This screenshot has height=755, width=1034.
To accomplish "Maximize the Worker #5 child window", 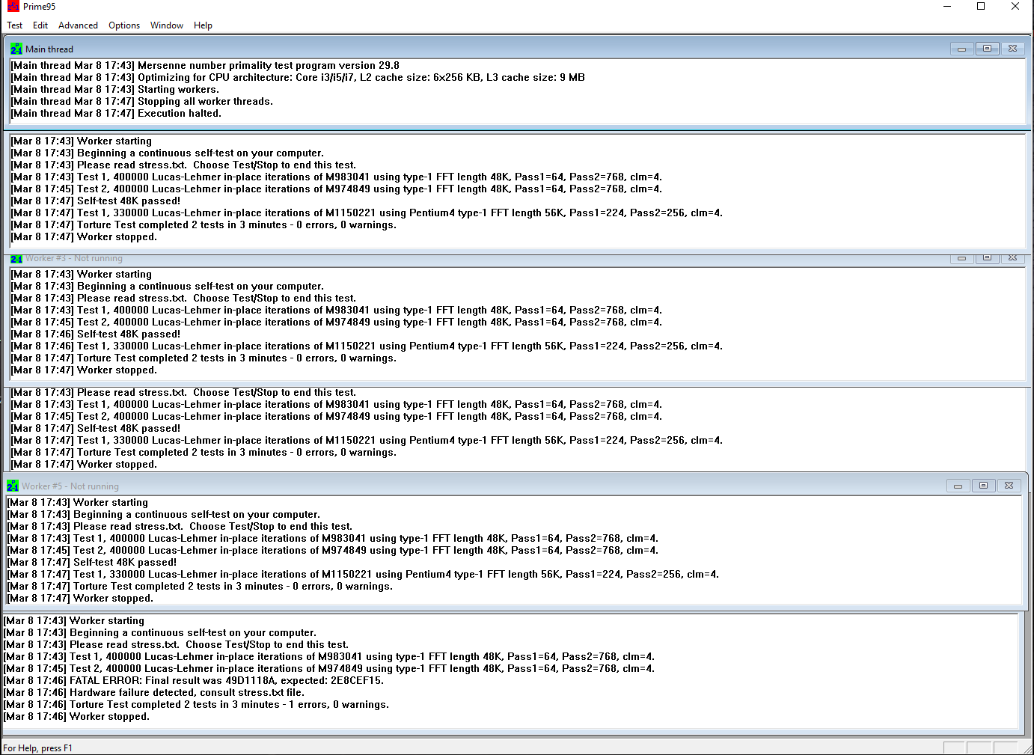I will 983,486.
